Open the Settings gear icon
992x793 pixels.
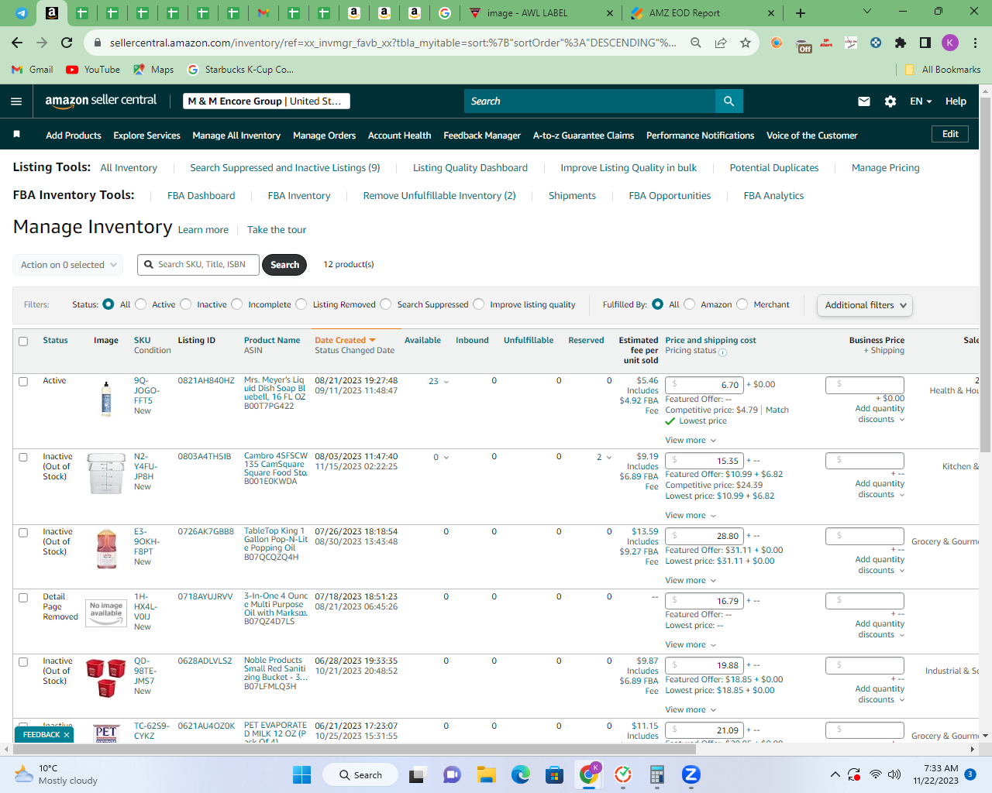pos(890,101)
